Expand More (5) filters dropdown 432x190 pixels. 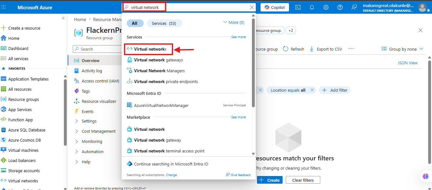233,22
